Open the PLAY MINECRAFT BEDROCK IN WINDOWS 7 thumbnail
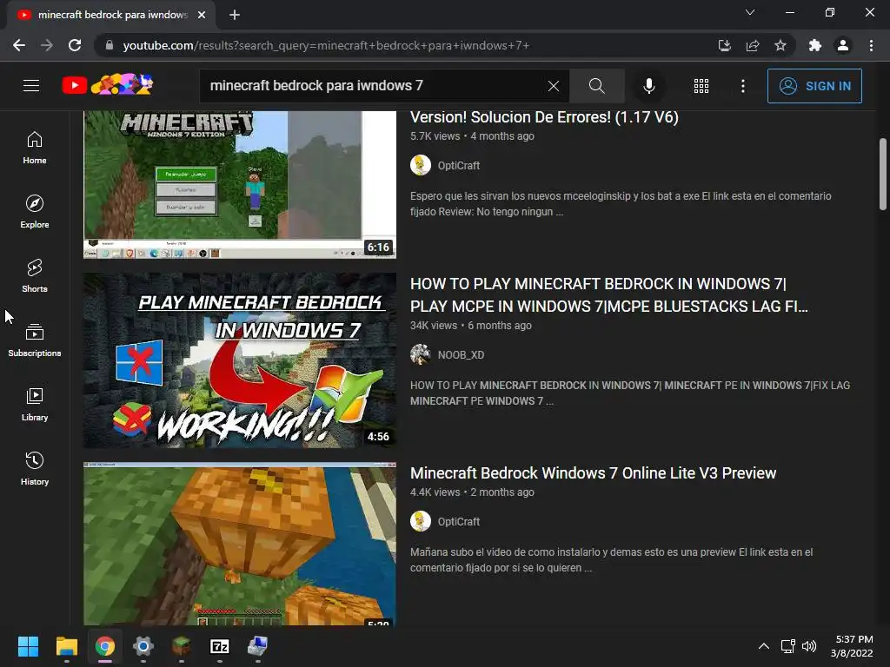 240,360
